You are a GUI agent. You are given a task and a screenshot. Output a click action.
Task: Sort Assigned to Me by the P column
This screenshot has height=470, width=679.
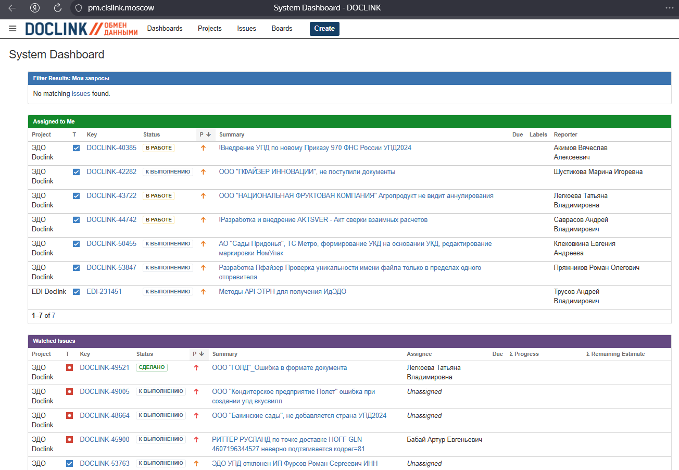(205, 135)
